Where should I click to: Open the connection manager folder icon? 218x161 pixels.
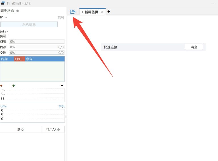73,12
